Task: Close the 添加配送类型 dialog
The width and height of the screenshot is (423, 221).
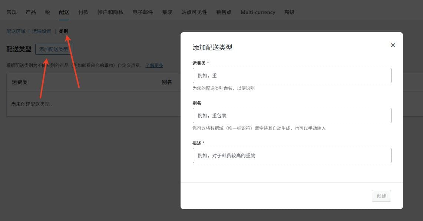Action: pos(393,45)
